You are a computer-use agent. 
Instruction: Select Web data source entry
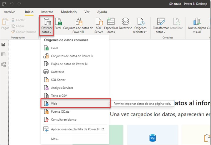pyautogui.click(x=76, y=104)
